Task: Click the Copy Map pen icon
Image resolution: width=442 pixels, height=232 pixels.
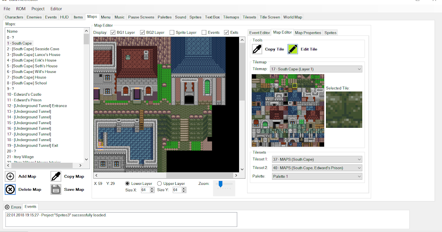Action: tap(56, 176)
